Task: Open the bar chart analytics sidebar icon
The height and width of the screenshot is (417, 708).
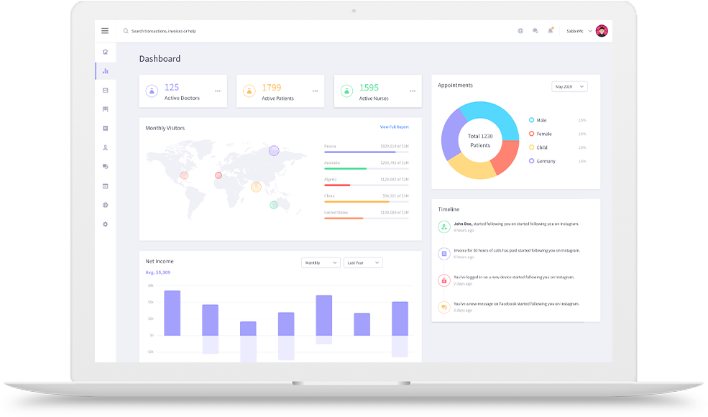Action: tap(105, 71)
